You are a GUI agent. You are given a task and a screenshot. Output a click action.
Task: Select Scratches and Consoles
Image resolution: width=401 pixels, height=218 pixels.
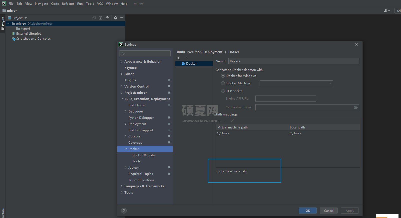tap(33, 39)
